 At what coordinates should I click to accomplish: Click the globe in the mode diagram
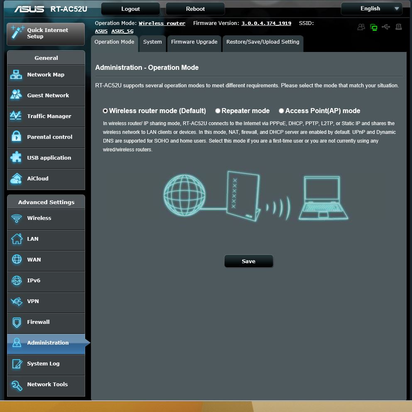tap(184, 195)
